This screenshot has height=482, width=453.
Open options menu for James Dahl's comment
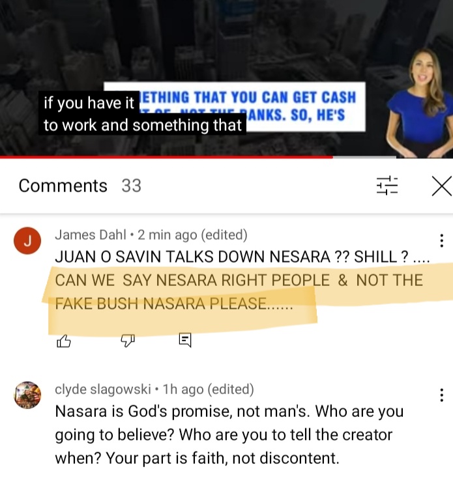tap(442, 240)
